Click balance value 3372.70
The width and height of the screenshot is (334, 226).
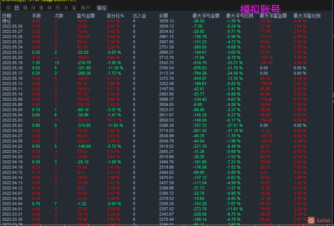[166, 78]
